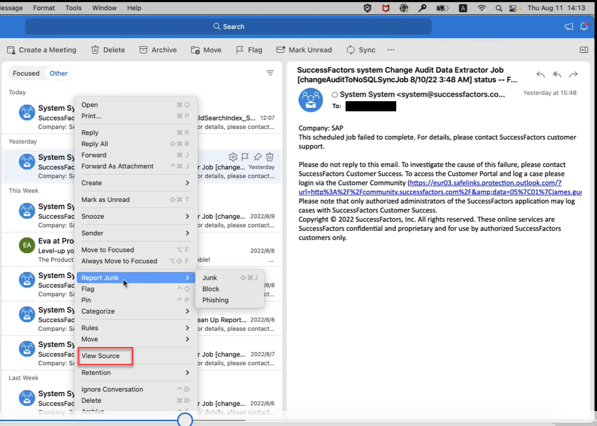Open the Wi-Fi menu bar icon
Image resolution: width=597 pixels, height=426 pixels.
[481, 8]
